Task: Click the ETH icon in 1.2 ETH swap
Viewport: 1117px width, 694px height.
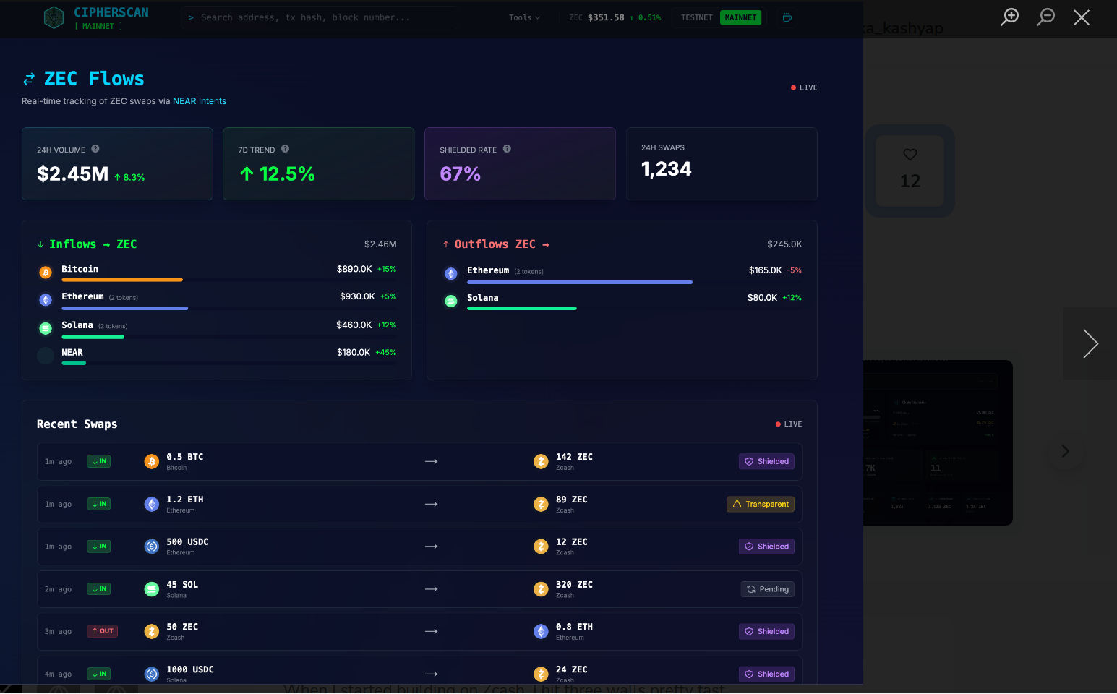Action: coord(152,504)
